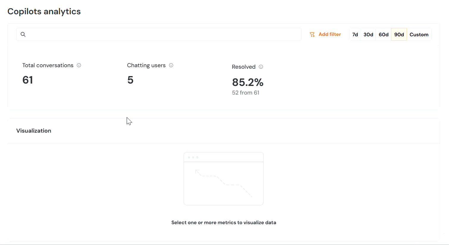Click the empty chart placeholder illustration
Viewport: 449px width, 245px height.
pos(224,179)
